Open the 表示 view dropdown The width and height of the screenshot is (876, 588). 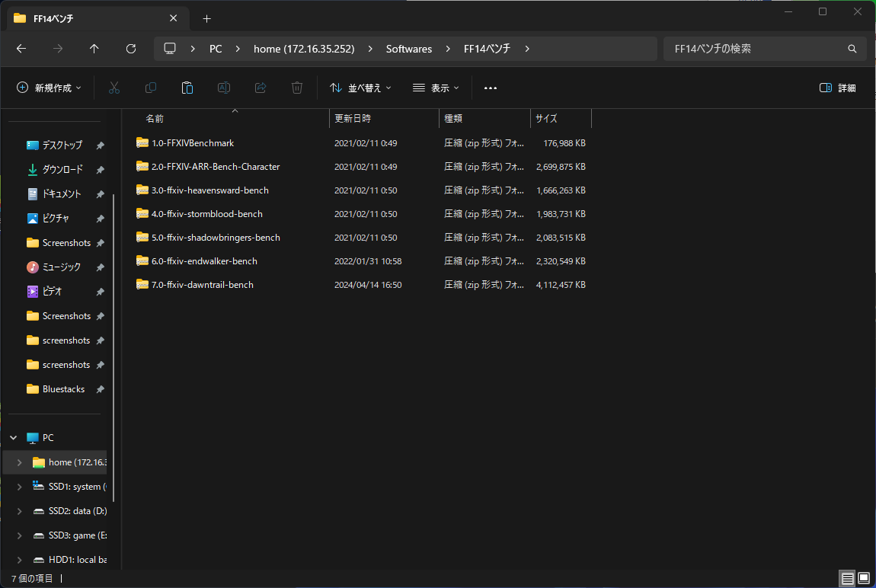point(436,88)
